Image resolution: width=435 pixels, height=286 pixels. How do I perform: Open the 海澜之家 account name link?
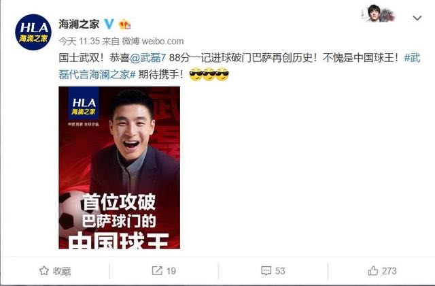tap(79, 25)
